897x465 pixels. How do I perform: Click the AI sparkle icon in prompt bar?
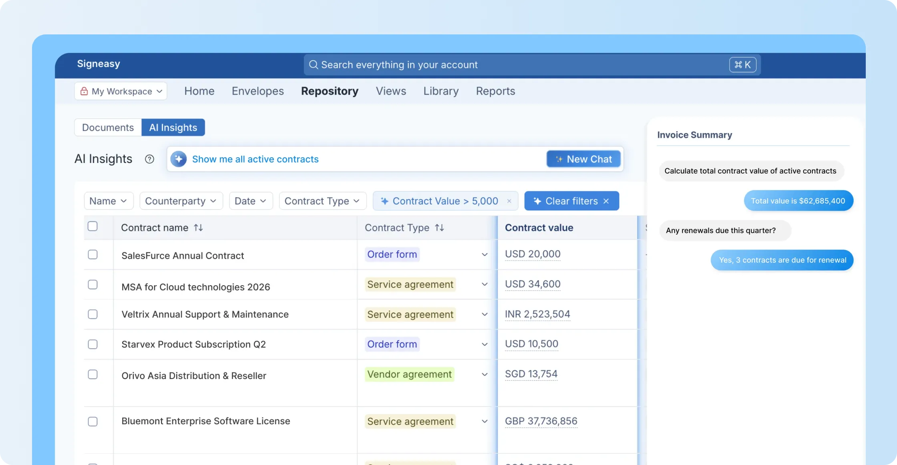click(179, 159)
